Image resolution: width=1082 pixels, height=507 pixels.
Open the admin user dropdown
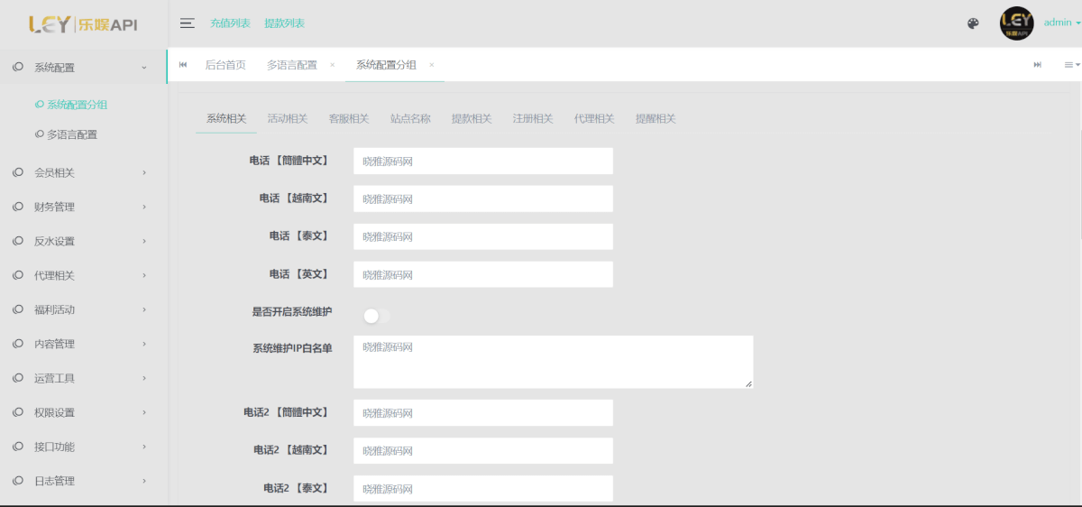[x=1061, y=23]
